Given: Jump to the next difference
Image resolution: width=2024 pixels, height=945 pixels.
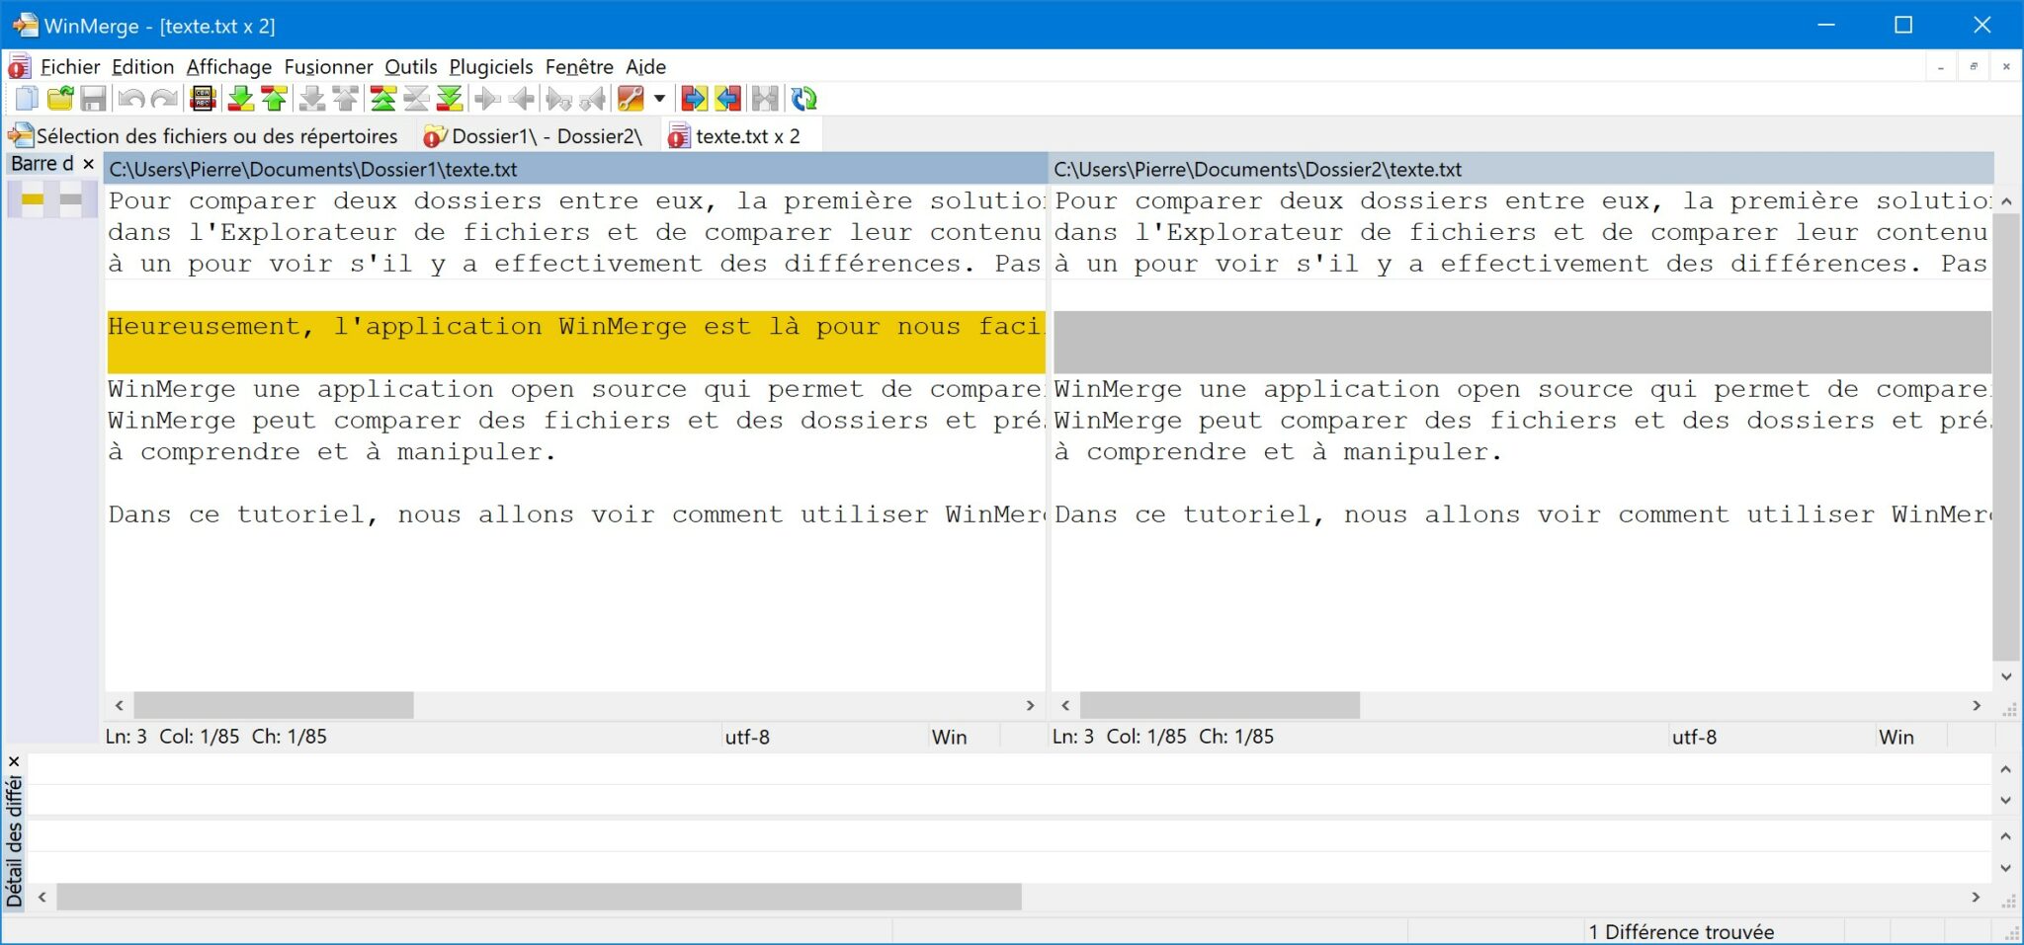Looking at the screenshot, I should [x=240, y=99].
